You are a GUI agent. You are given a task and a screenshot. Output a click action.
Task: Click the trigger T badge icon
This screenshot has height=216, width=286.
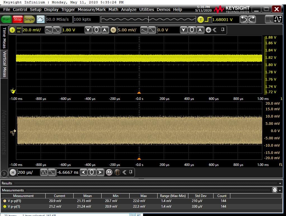pyautogui.click(x=201, y=20)
